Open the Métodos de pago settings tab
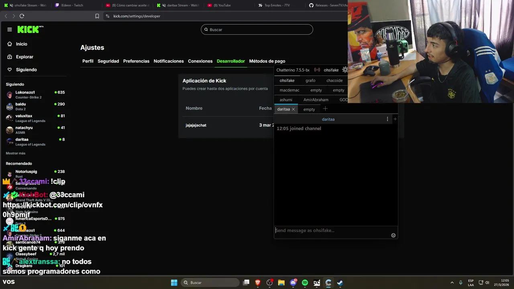514x289 pixels. point(267,61)
